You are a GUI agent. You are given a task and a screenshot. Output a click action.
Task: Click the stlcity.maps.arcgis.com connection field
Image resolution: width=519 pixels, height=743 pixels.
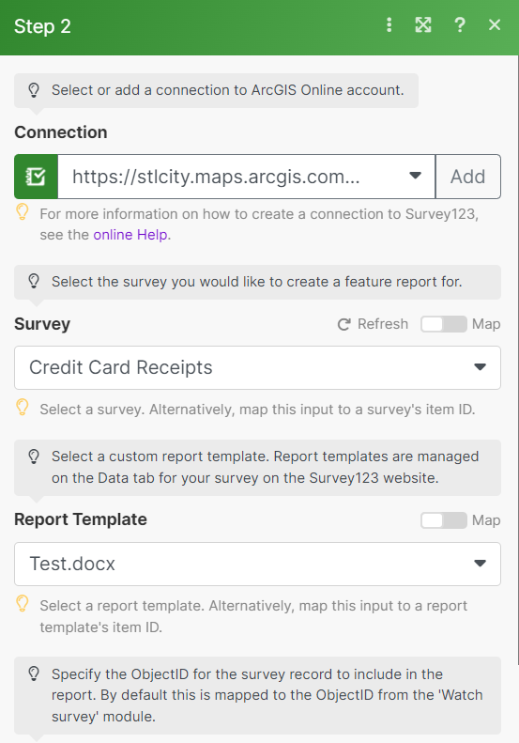246,177
